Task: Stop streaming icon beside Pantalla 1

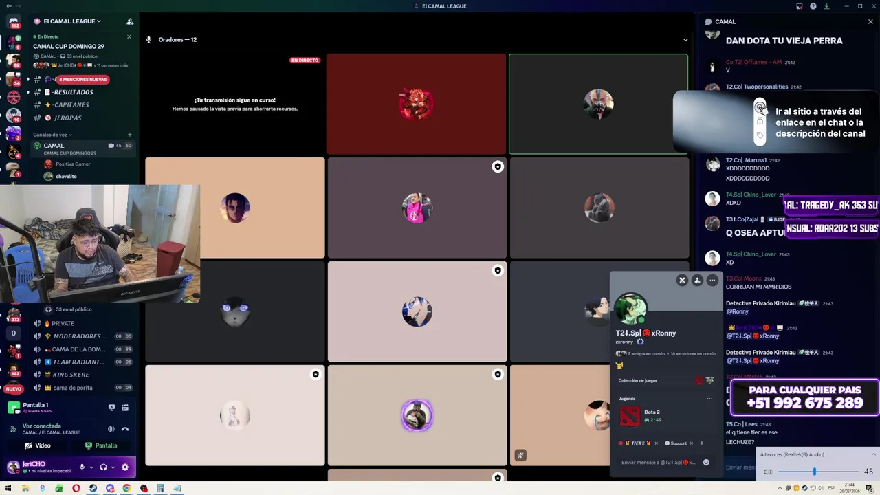Action: tap(111, 408)
